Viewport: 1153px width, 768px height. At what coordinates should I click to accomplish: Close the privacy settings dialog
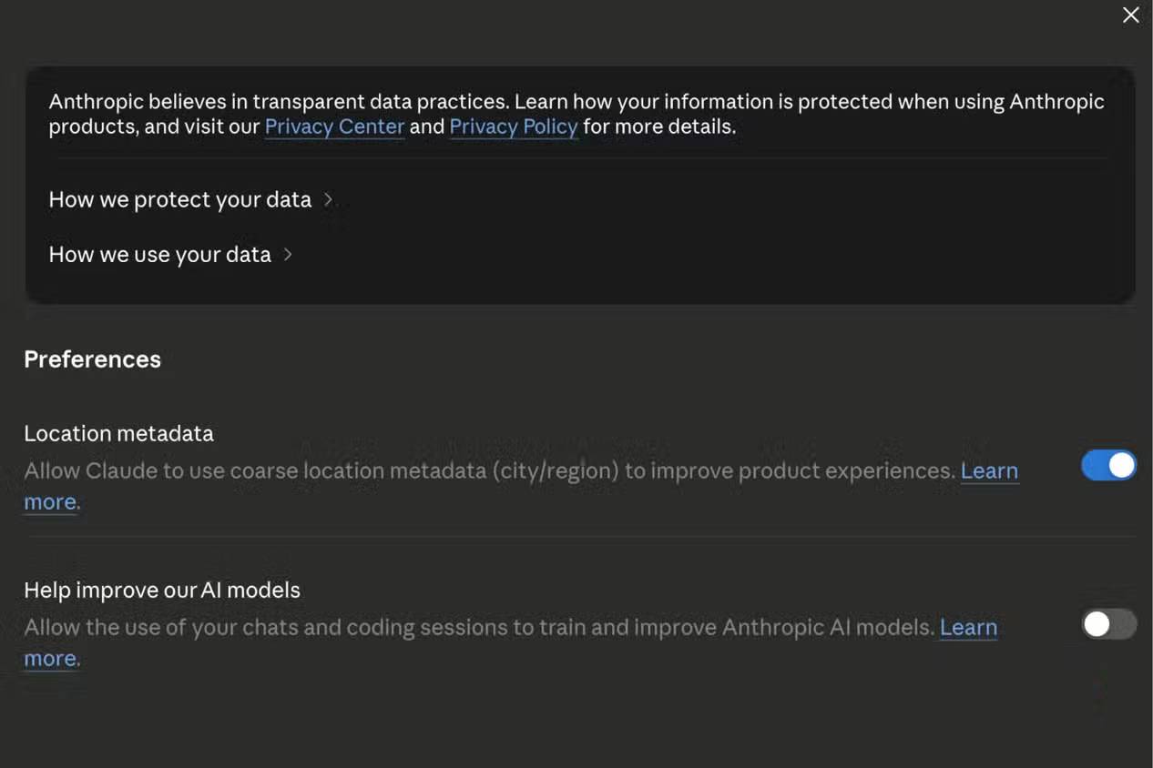[x=1130, y=15]
